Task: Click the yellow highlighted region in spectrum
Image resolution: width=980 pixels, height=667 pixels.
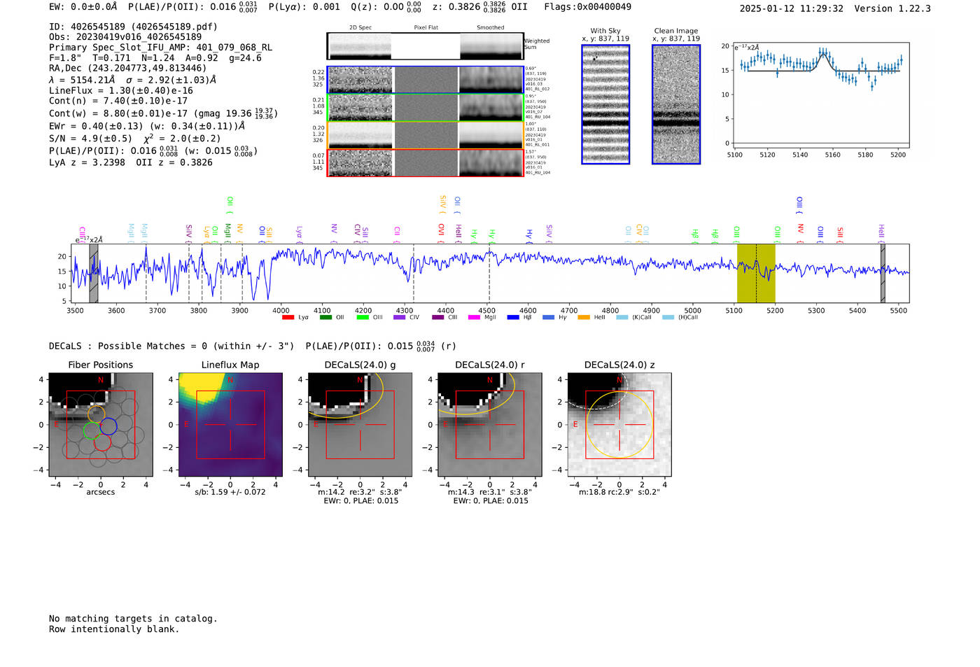Action: [756, 273]
